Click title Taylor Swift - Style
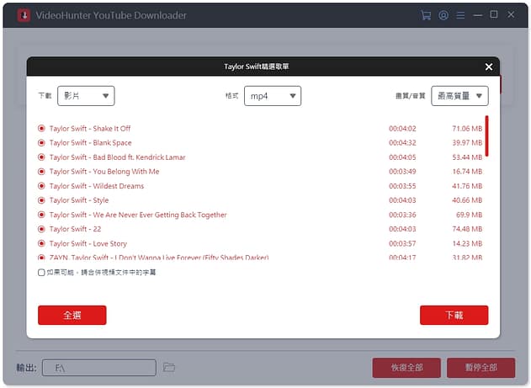Screen dimensions: 531x388 pyautogui.click(x=79, y=200)
